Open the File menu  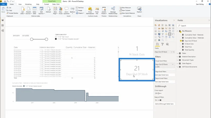(3, 4)
